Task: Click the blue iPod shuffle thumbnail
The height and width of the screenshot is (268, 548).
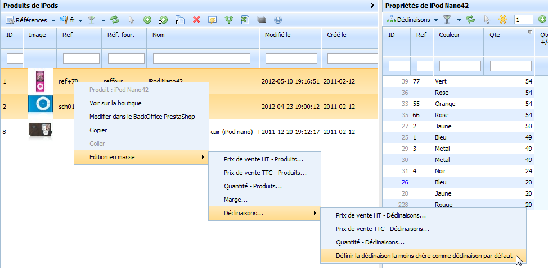Action: point(40,104)
